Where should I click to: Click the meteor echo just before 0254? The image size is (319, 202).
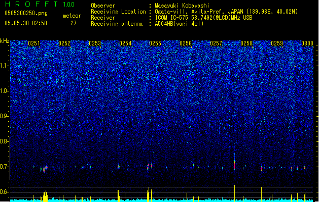tap(118, 166)
